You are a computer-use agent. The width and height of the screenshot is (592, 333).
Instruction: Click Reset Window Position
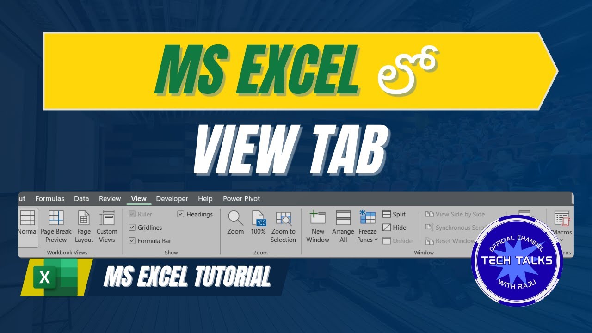point(450,241)
